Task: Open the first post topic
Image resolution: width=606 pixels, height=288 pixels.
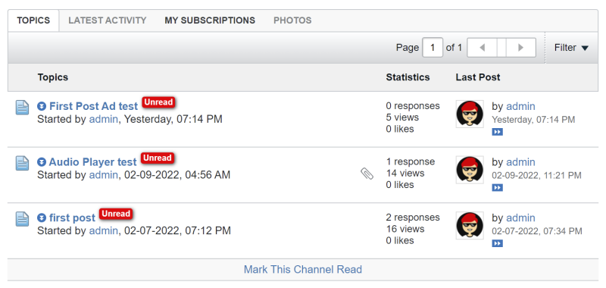Action: [x=72, y=218]
